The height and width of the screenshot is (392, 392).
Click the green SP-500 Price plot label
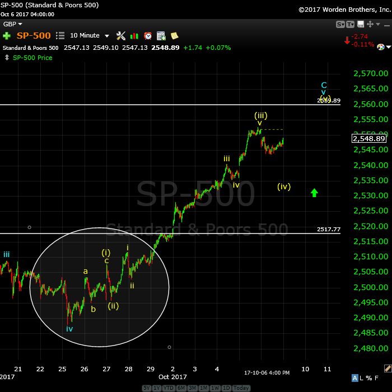click(x=32, y=58)
